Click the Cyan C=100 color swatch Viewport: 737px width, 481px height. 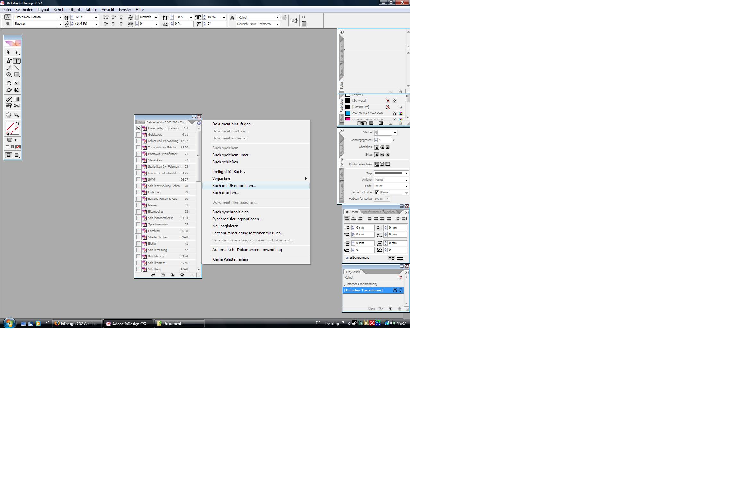[367, 114]
